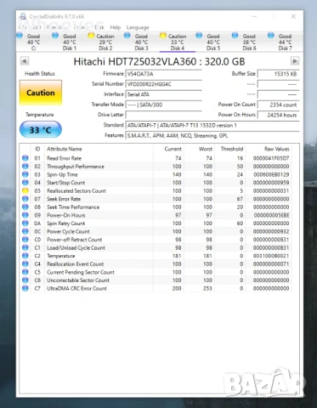Go to previous disk with left arrow
The height and width of the screenshot is (408, 317).
[x=25, y=61]
